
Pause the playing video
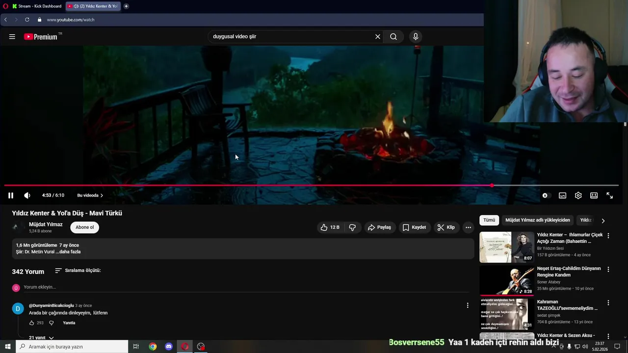[x=10, y=196]
